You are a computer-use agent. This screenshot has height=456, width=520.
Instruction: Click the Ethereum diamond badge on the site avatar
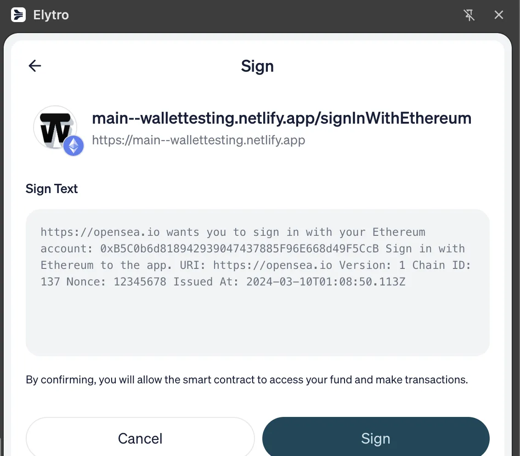[x=73, y=146]
